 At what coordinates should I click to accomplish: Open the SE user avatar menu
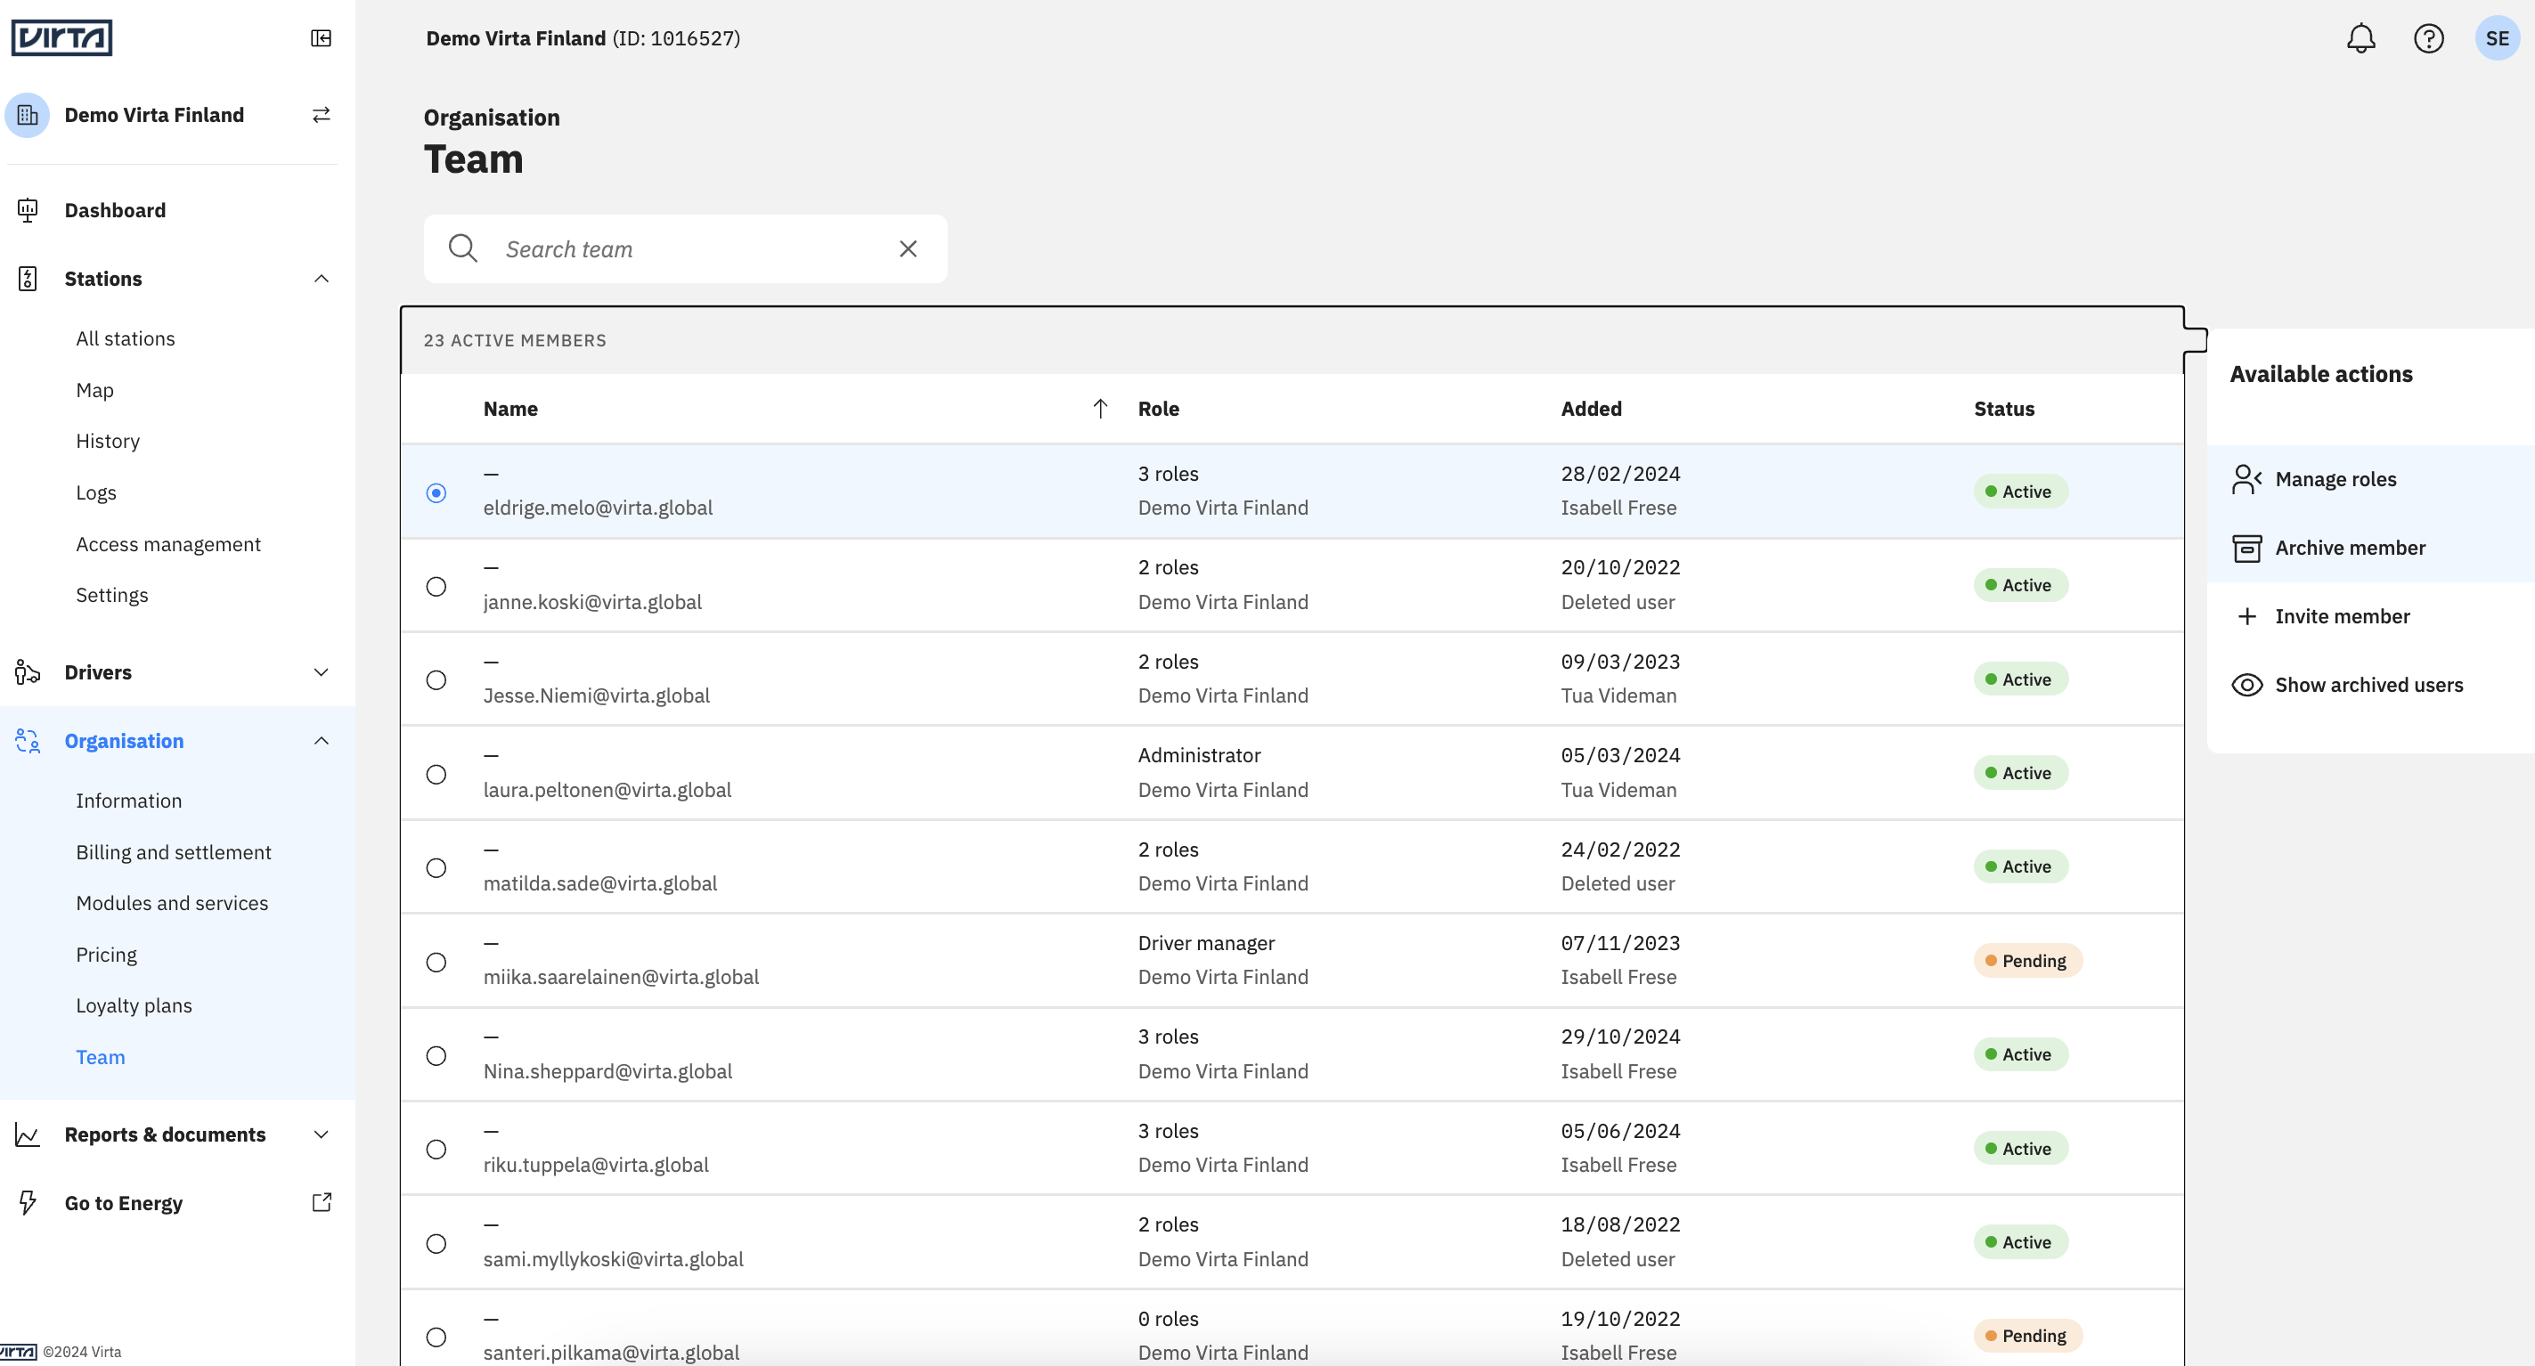click(2497, 38)
